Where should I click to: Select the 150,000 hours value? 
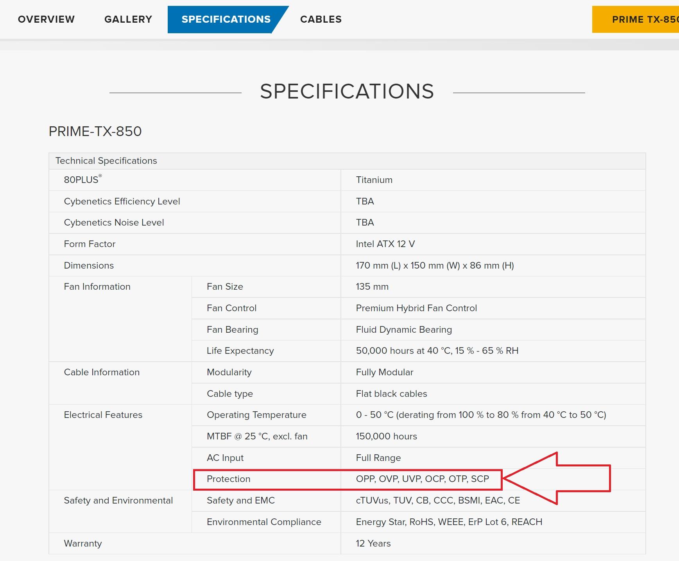[x=386, y=436]
